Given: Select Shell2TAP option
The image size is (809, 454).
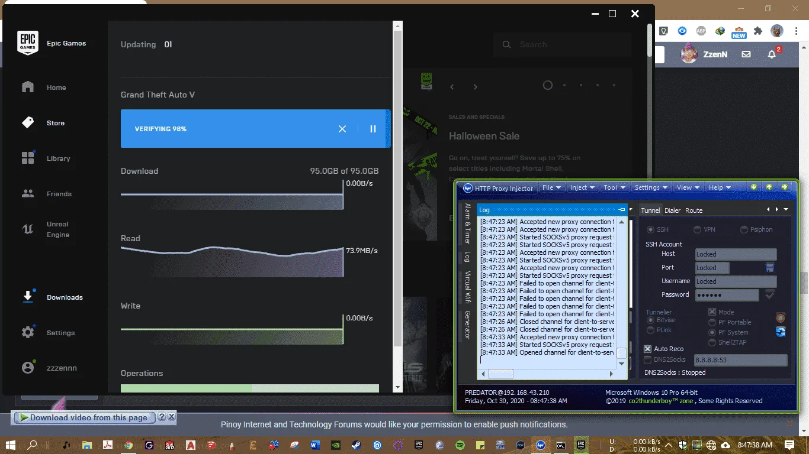Looking at the screenshot, I should click(712, 342).
